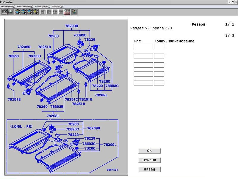Screen dimensions: 238x179
Task: Click the flashlight search icon
Action: click(74, 12)
